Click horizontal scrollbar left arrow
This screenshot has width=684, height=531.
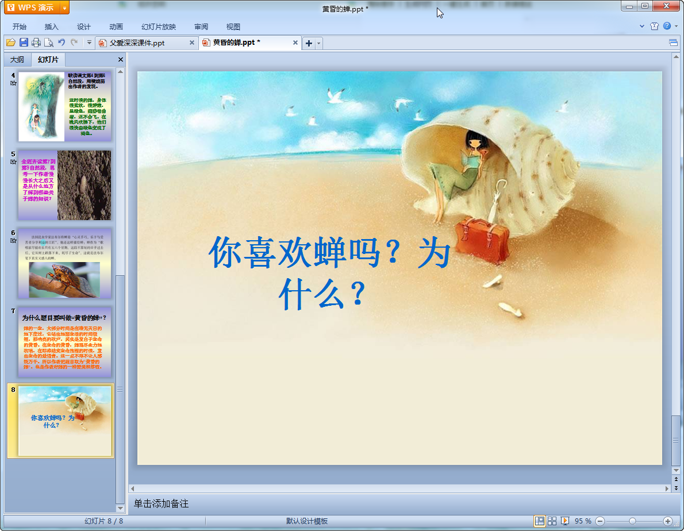pos(133,488)
